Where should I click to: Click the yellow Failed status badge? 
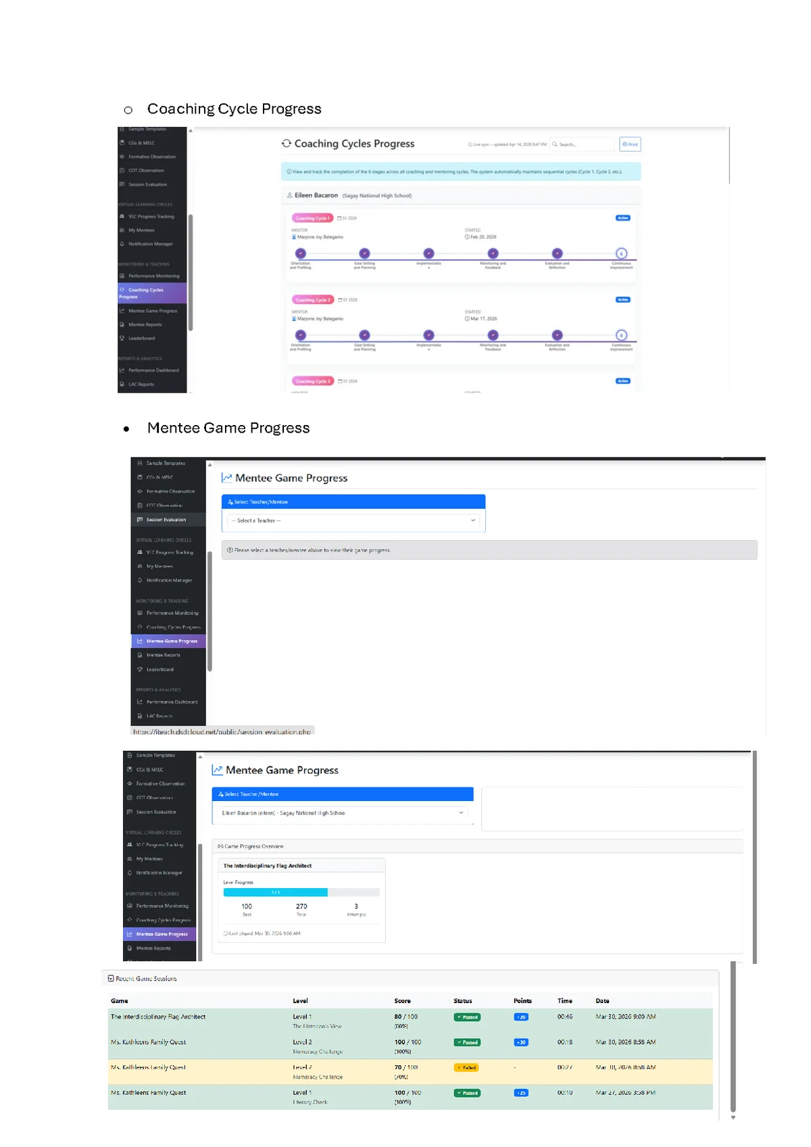coord(466,1067)
